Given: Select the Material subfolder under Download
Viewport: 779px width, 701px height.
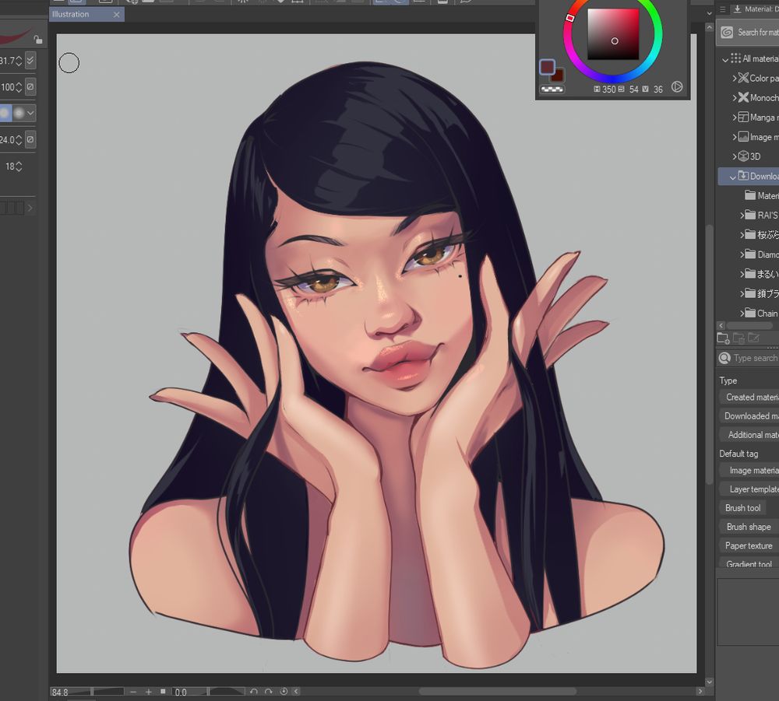Looking at the screenshot, I should tap(761, 195).
